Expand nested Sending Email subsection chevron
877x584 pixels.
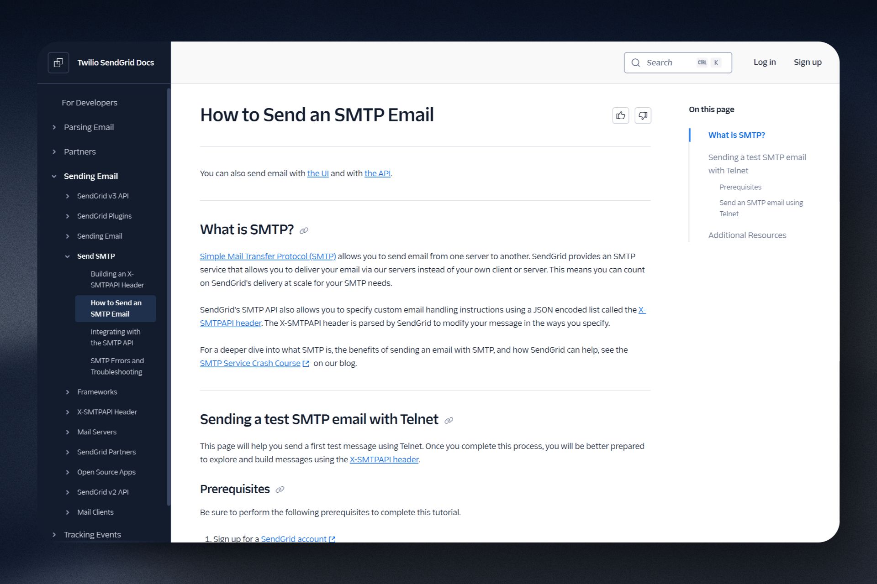coord(68,236)
